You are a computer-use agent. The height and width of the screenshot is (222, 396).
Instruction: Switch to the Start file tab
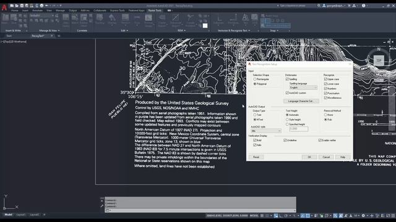[x=9, y=36]
